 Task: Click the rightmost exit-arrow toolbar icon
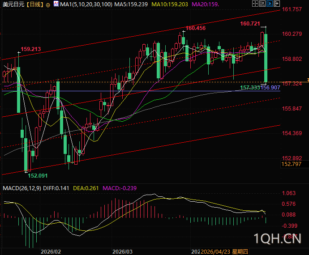pos(277,4)
